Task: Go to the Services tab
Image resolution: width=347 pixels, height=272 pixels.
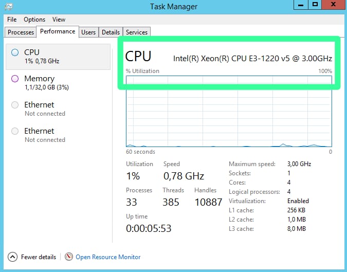Action: [x=137, y=32]
